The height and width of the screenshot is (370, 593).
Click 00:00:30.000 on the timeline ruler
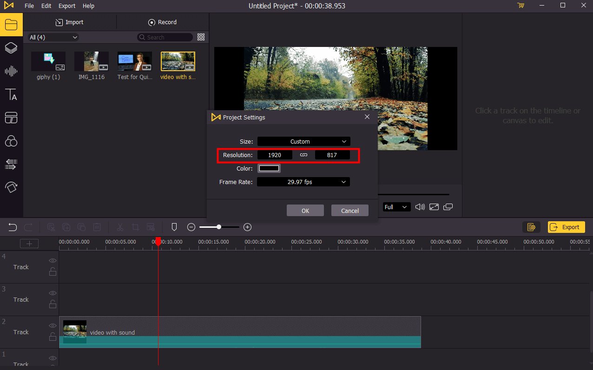353,242
